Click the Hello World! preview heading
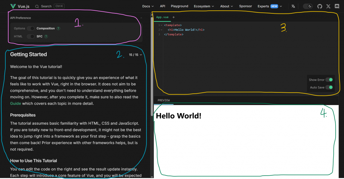This screenshot has height=179, width=344. pos(179,116)
